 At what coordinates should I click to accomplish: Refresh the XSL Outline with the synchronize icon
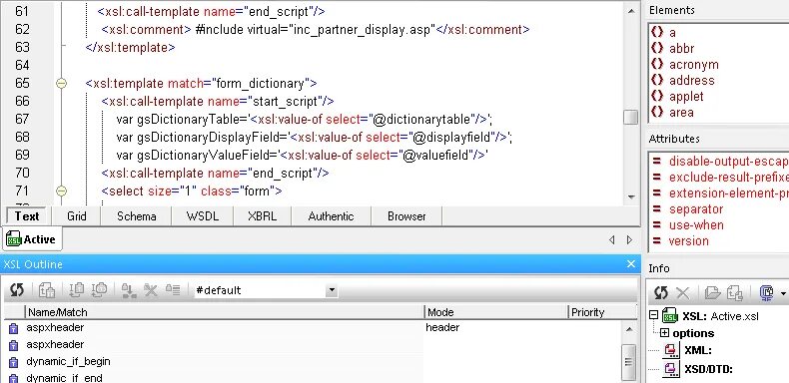pos(17,289)
